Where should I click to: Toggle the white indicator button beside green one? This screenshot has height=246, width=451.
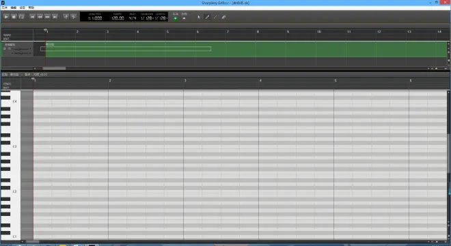[x=184, y=18]
